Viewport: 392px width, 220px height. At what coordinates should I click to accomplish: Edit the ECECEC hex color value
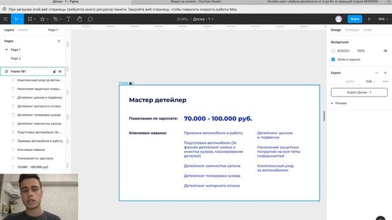(x=343, y=51)
